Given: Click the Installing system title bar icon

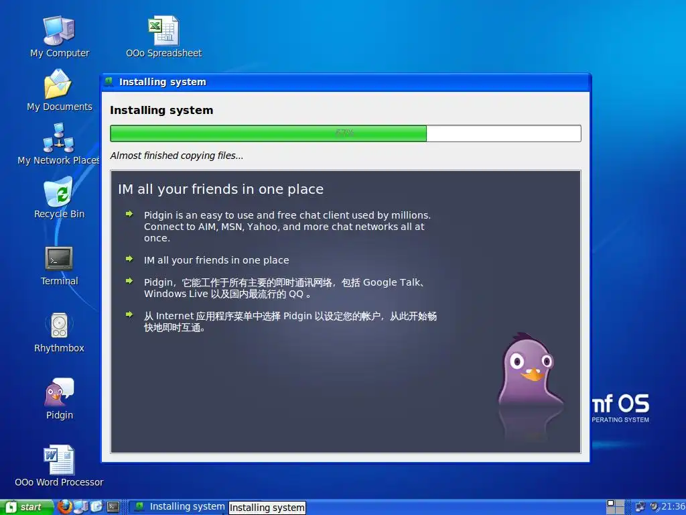Looking at the screenshot, I should [x=109, y=81].
